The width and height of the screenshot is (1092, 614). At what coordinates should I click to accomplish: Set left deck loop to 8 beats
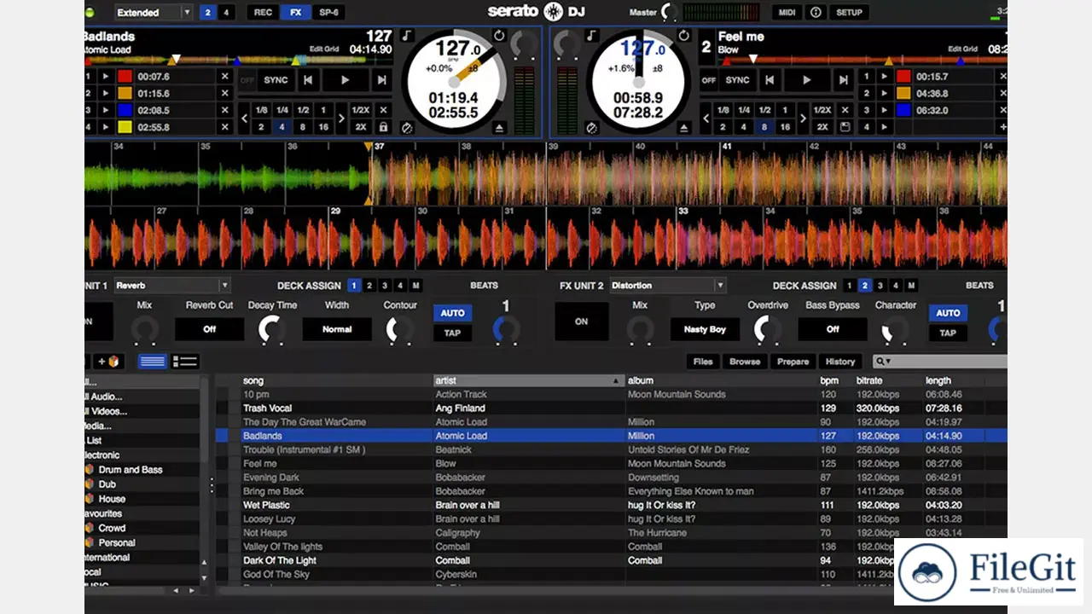tap(303, 126)
